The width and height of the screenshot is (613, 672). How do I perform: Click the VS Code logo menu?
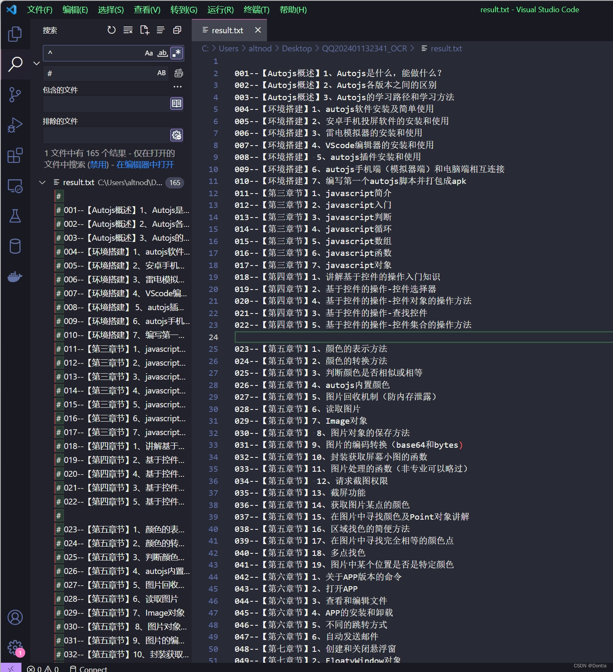(11, 9)
